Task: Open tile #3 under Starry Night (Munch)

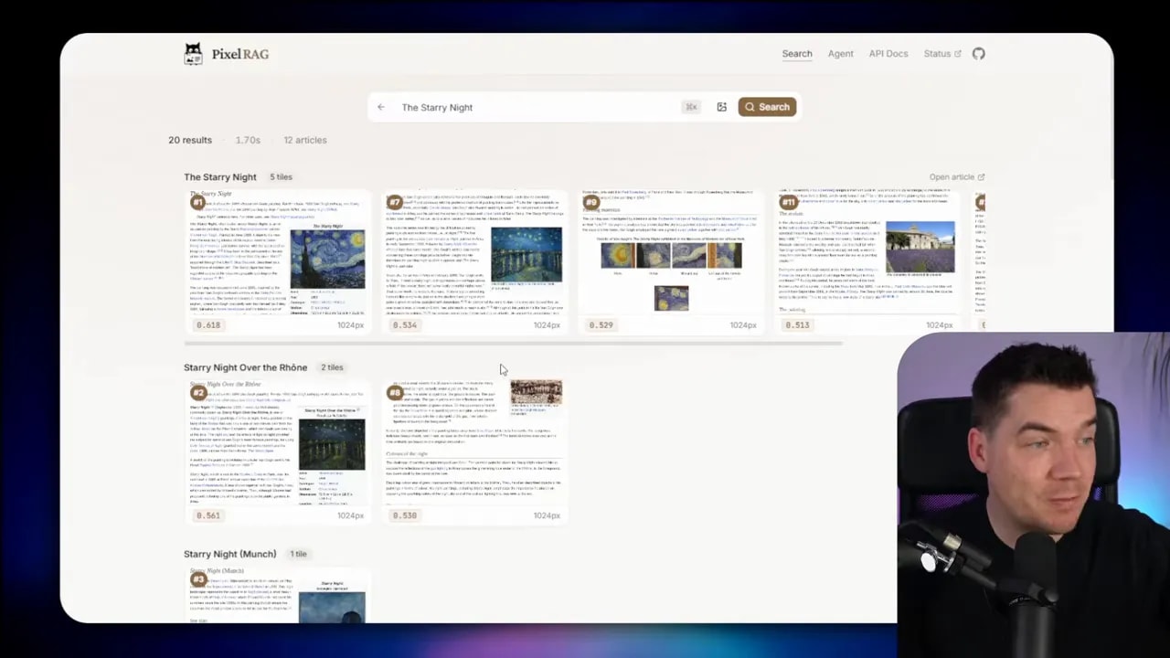Action: [x=278, y=595]
